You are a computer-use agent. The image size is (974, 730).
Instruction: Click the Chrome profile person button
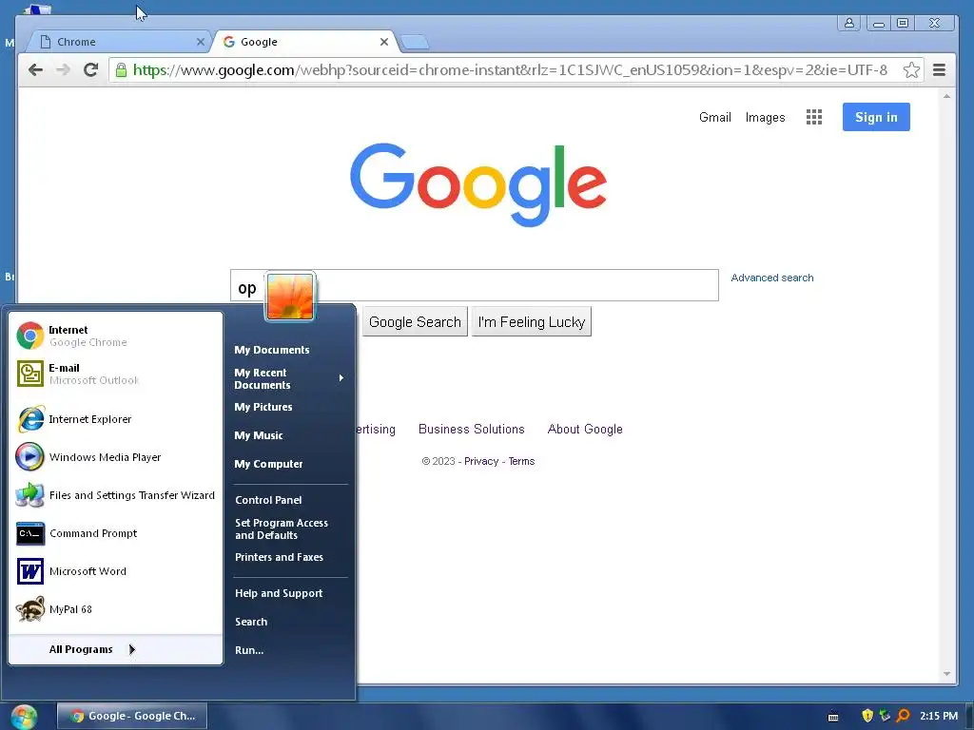(x=848, y=24)
